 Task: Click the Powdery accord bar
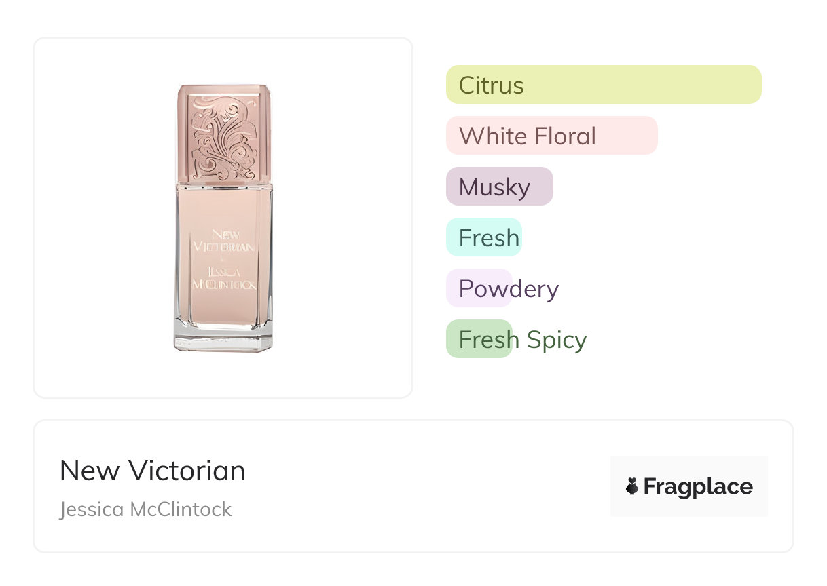coord(479,288)
